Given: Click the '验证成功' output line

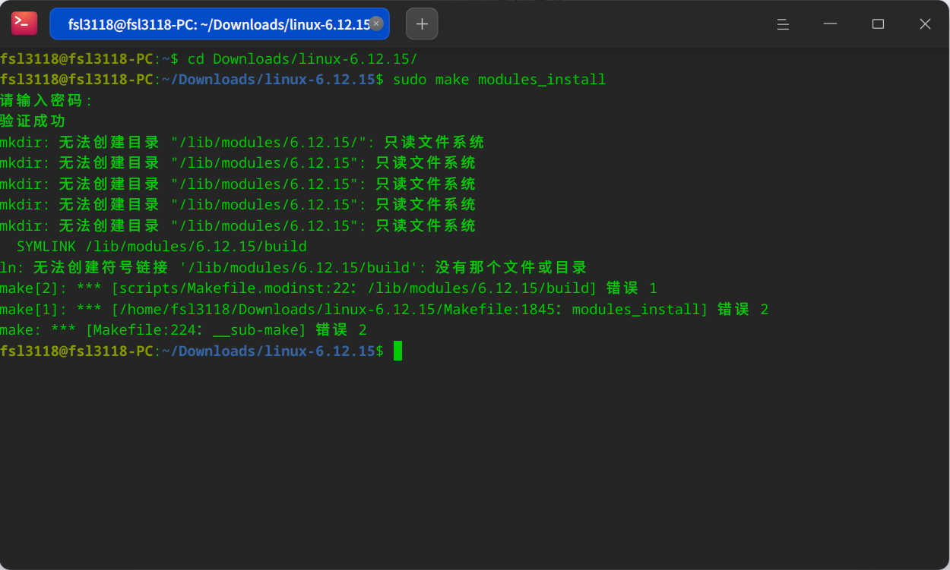Looking at the screenshot, I should 33,121.
